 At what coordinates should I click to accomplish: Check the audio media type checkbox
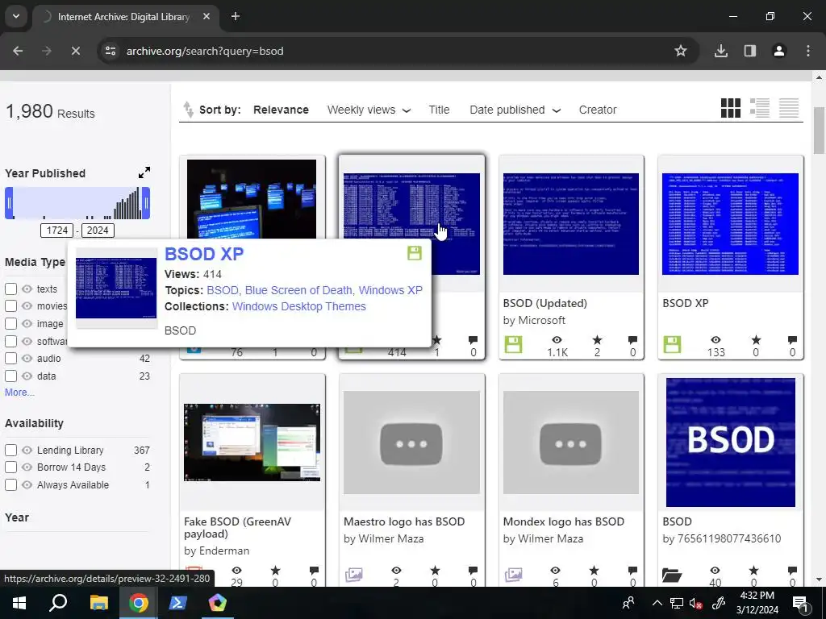point(10,359)
